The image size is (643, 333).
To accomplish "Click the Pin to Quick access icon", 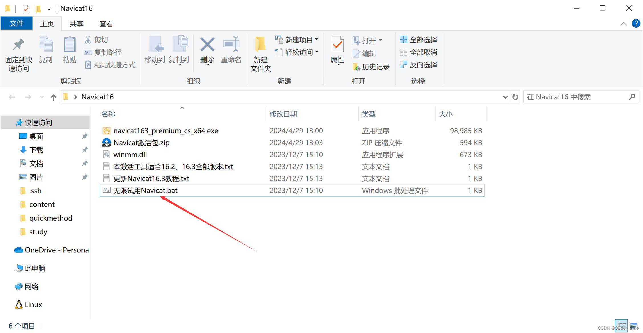I will [x=19, y=44].
